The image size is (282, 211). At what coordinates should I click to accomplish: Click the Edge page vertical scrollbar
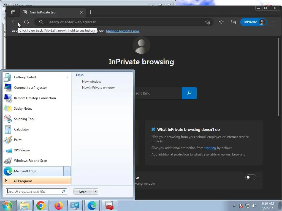coord(278,77)
